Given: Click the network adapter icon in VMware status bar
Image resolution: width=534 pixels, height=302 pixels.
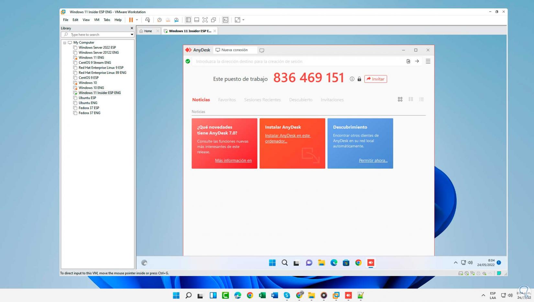Looking at the screenshot, I should [473, 273].
